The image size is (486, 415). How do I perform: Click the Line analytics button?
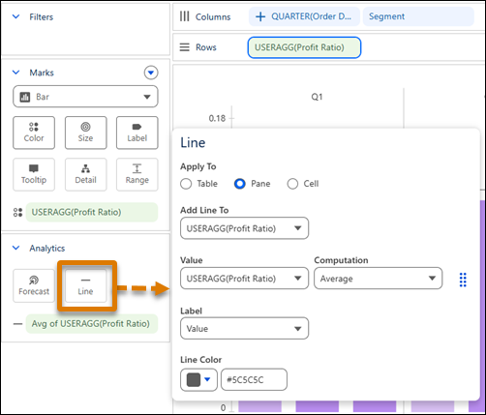(x=85, y=286)
